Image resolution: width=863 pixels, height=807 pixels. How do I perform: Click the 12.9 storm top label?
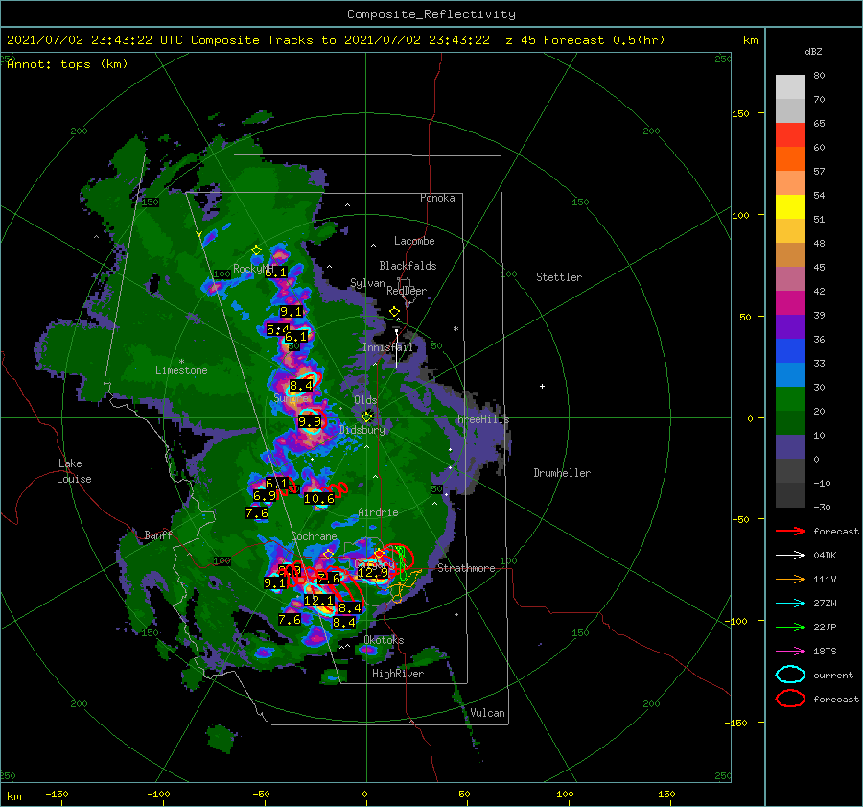pyautogui.click(x=373, y=572)
